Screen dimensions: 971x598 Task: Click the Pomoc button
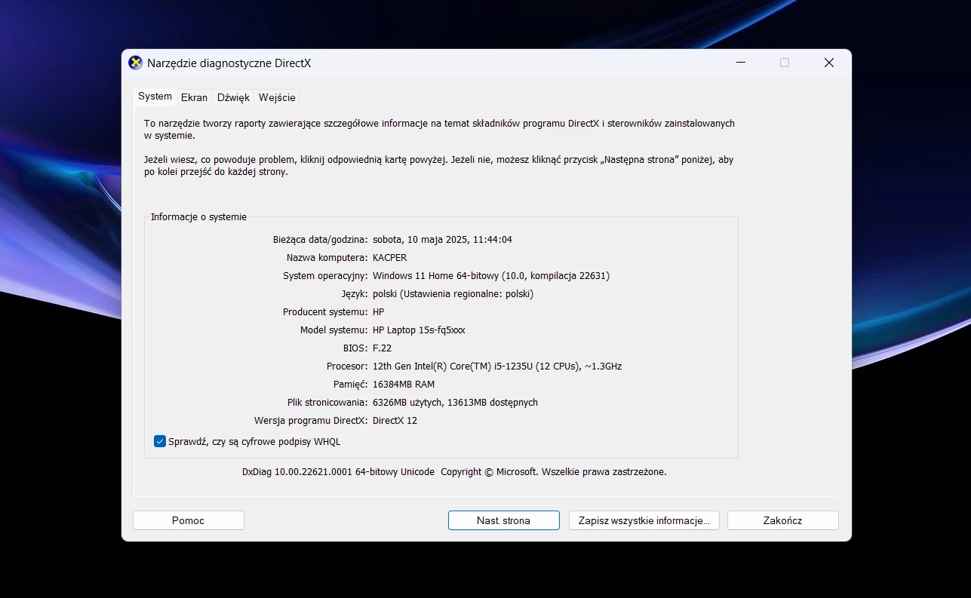point(189,520)
